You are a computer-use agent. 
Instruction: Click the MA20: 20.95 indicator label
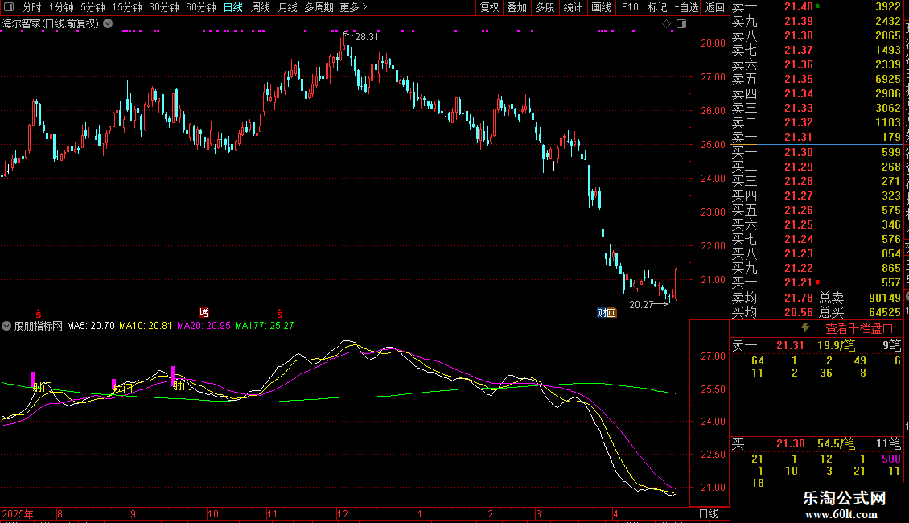(x=204, y=326)
